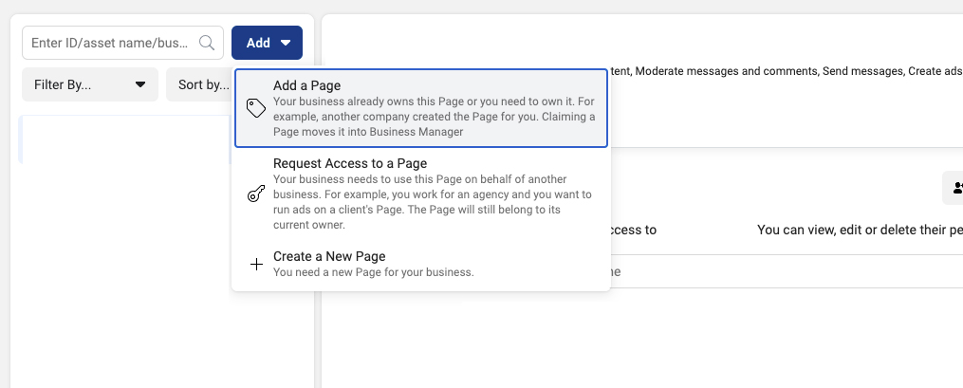This screenshot has width=963, height=388.
Task: Click the key icon for Request Access
Action: [x=255, y=194]
